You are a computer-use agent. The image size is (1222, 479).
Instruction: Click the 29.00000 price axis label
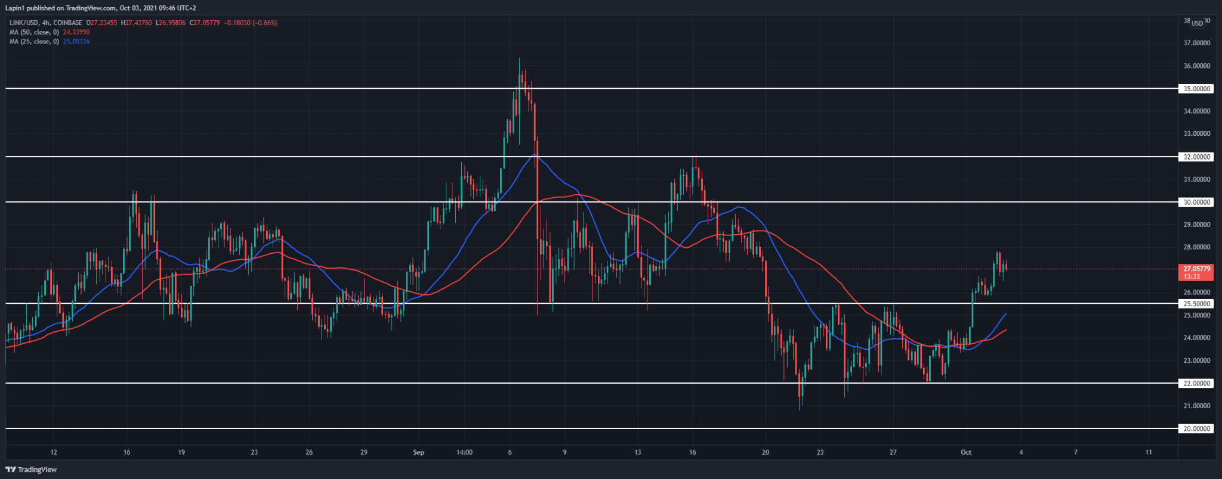point(1196,225)
